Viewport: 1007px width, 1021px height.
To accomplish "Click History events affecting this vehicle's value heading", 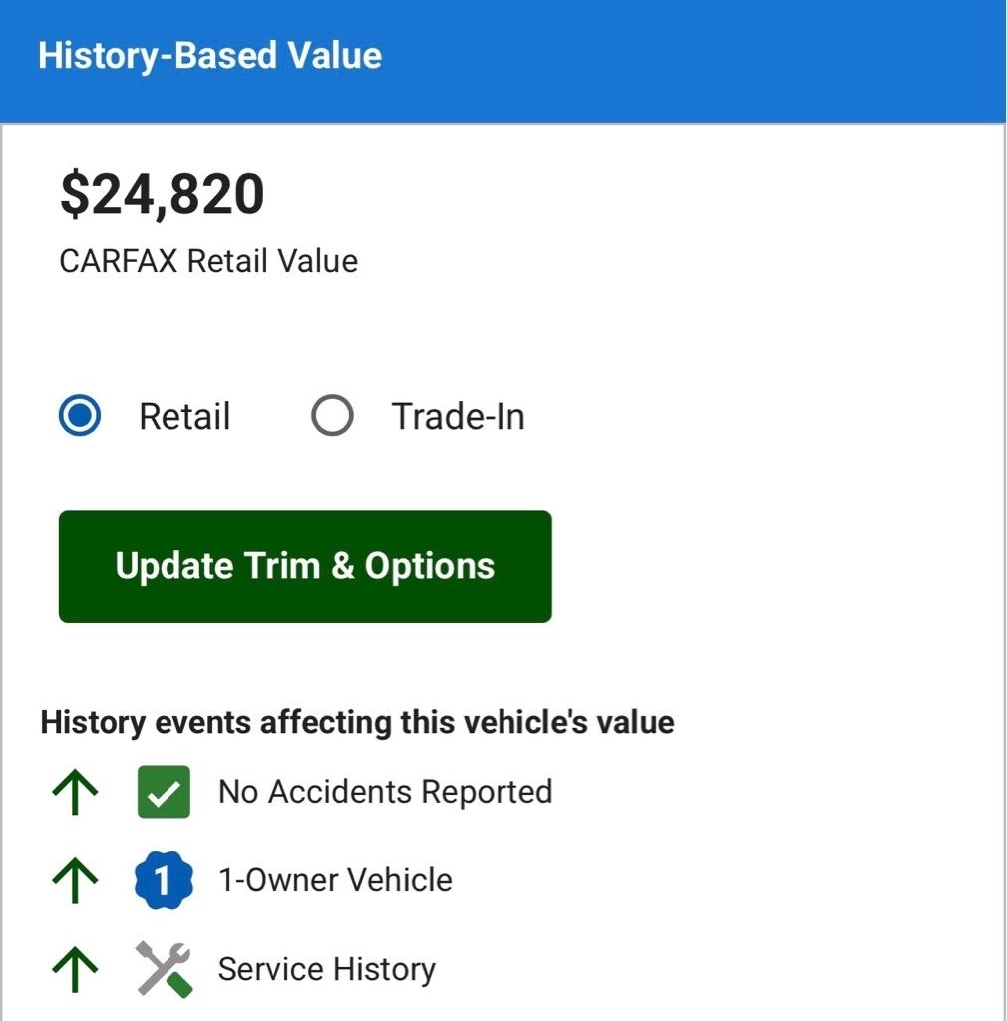I will point(357,722).
